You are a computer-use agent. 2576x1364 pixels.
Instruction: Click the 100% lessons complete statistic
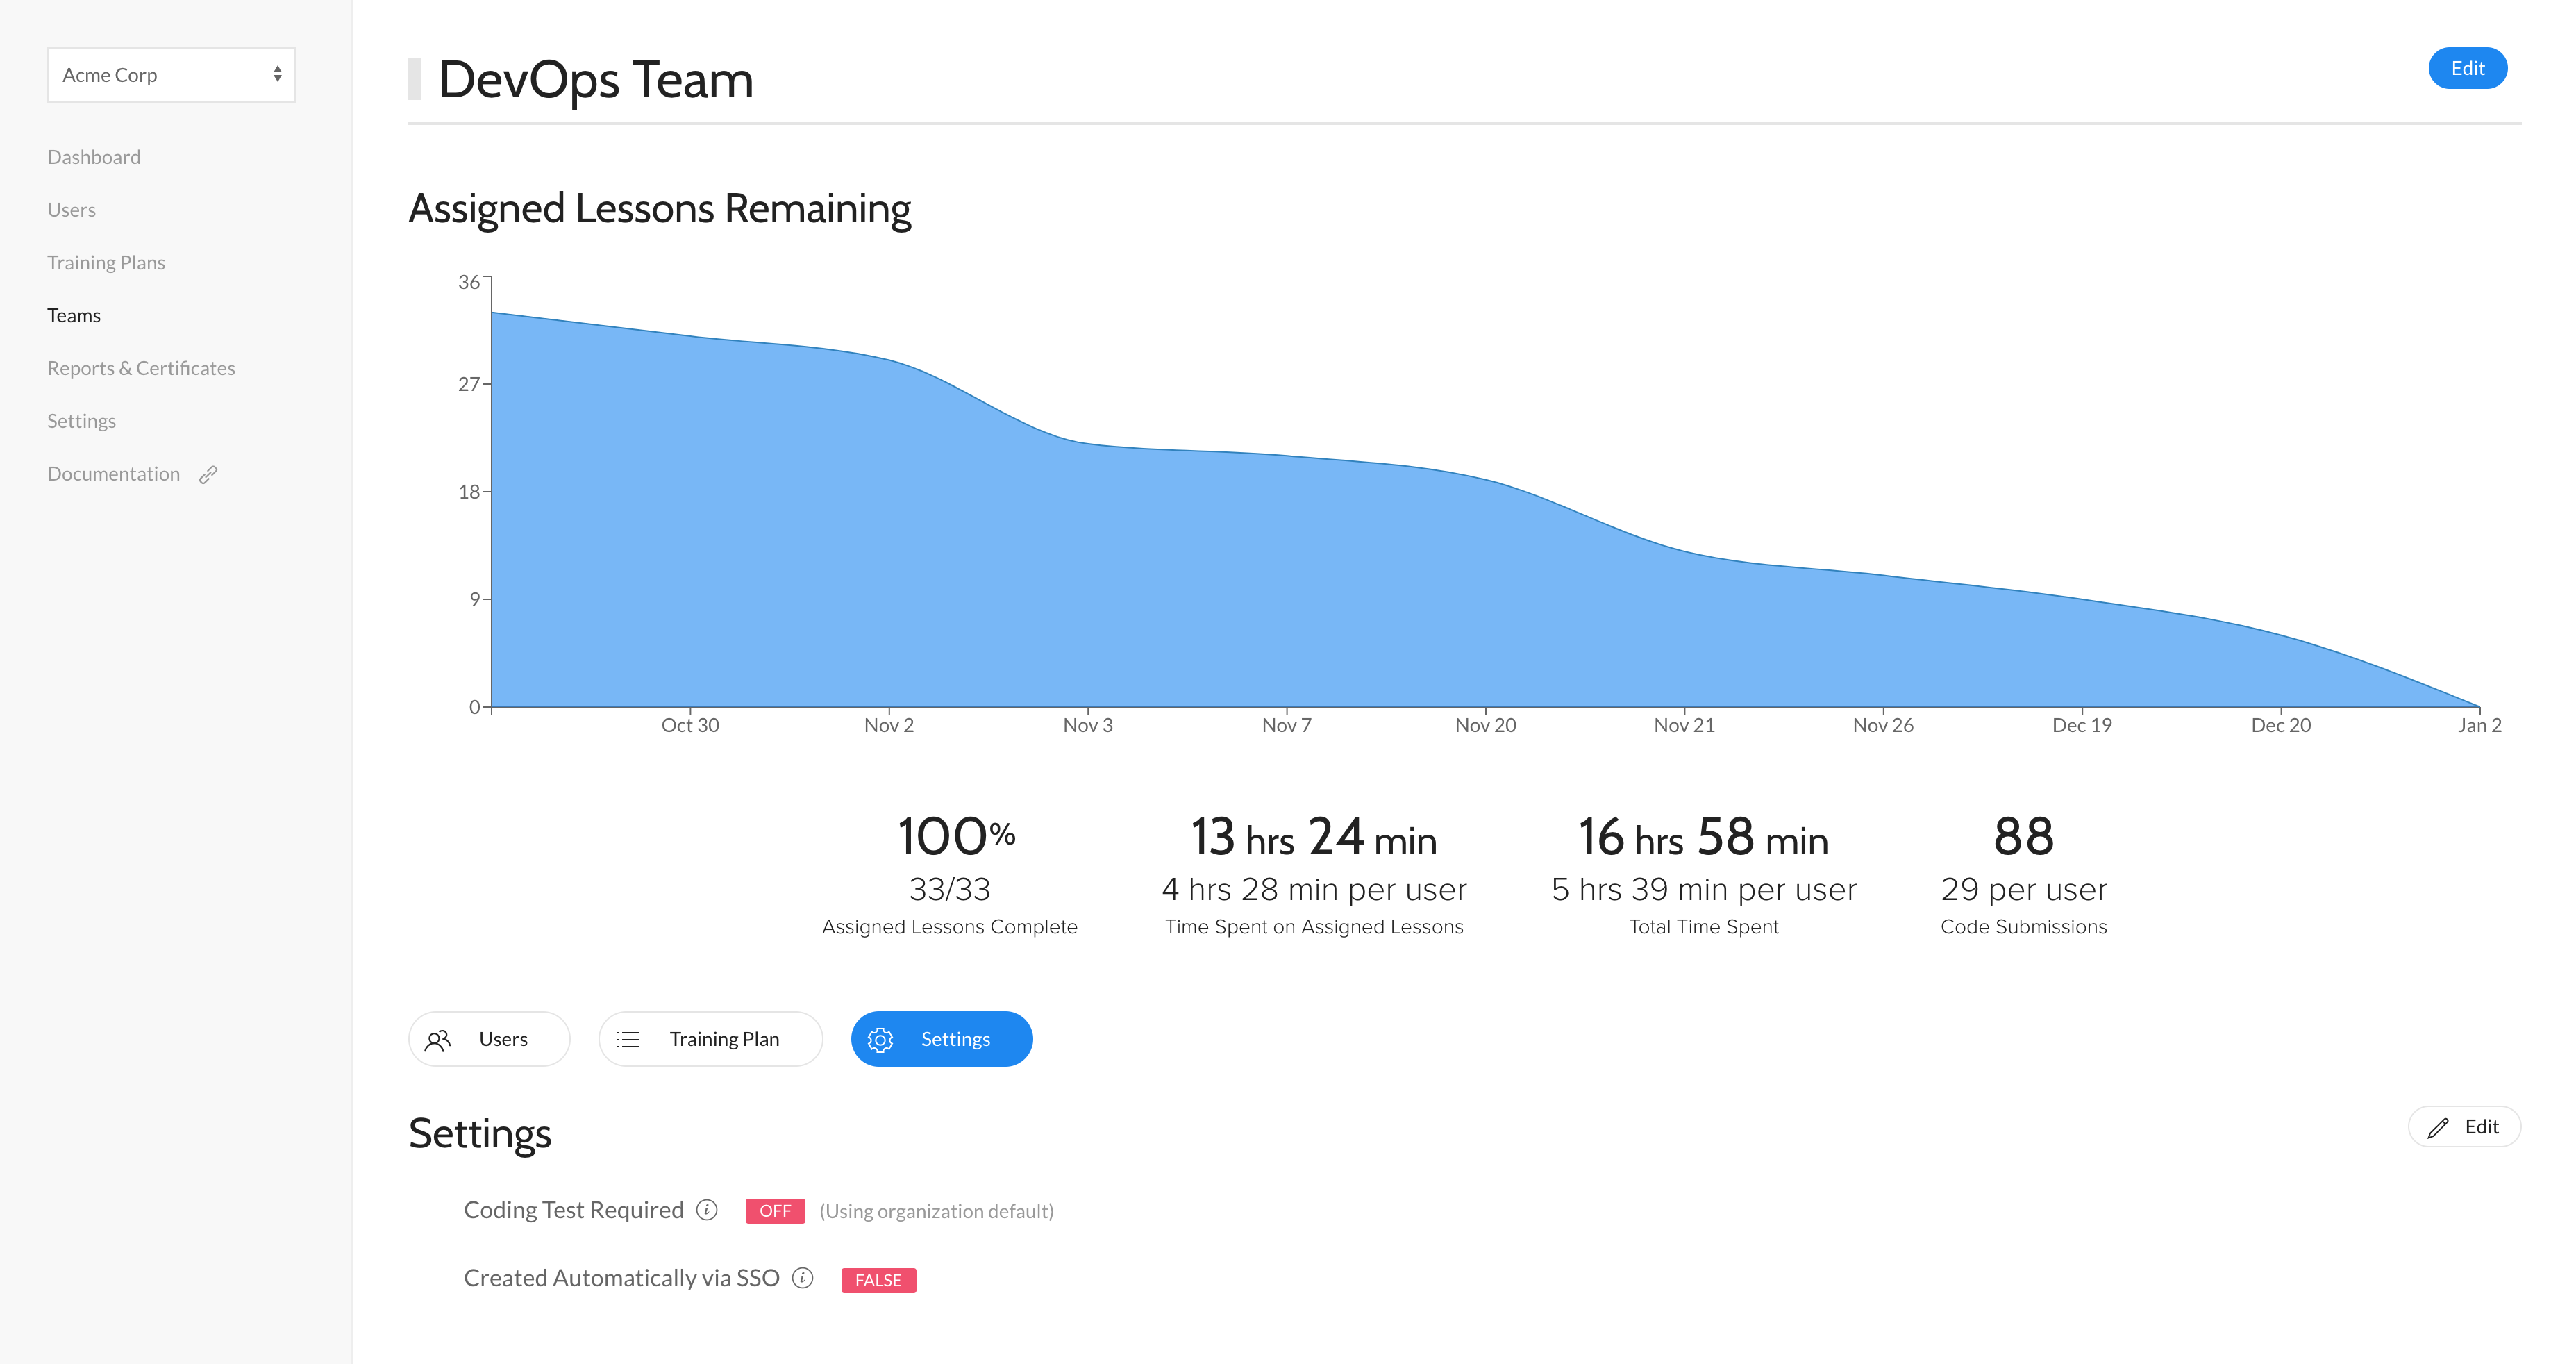pos(956,836)
